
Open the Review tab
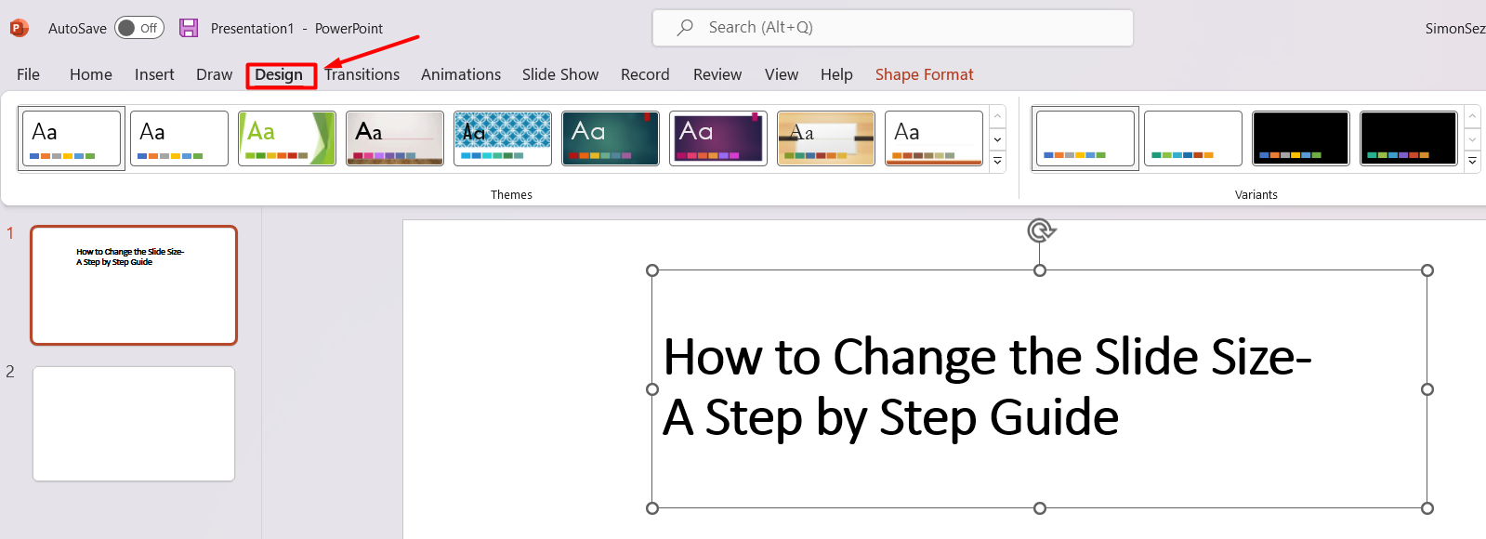click(717, 74)
